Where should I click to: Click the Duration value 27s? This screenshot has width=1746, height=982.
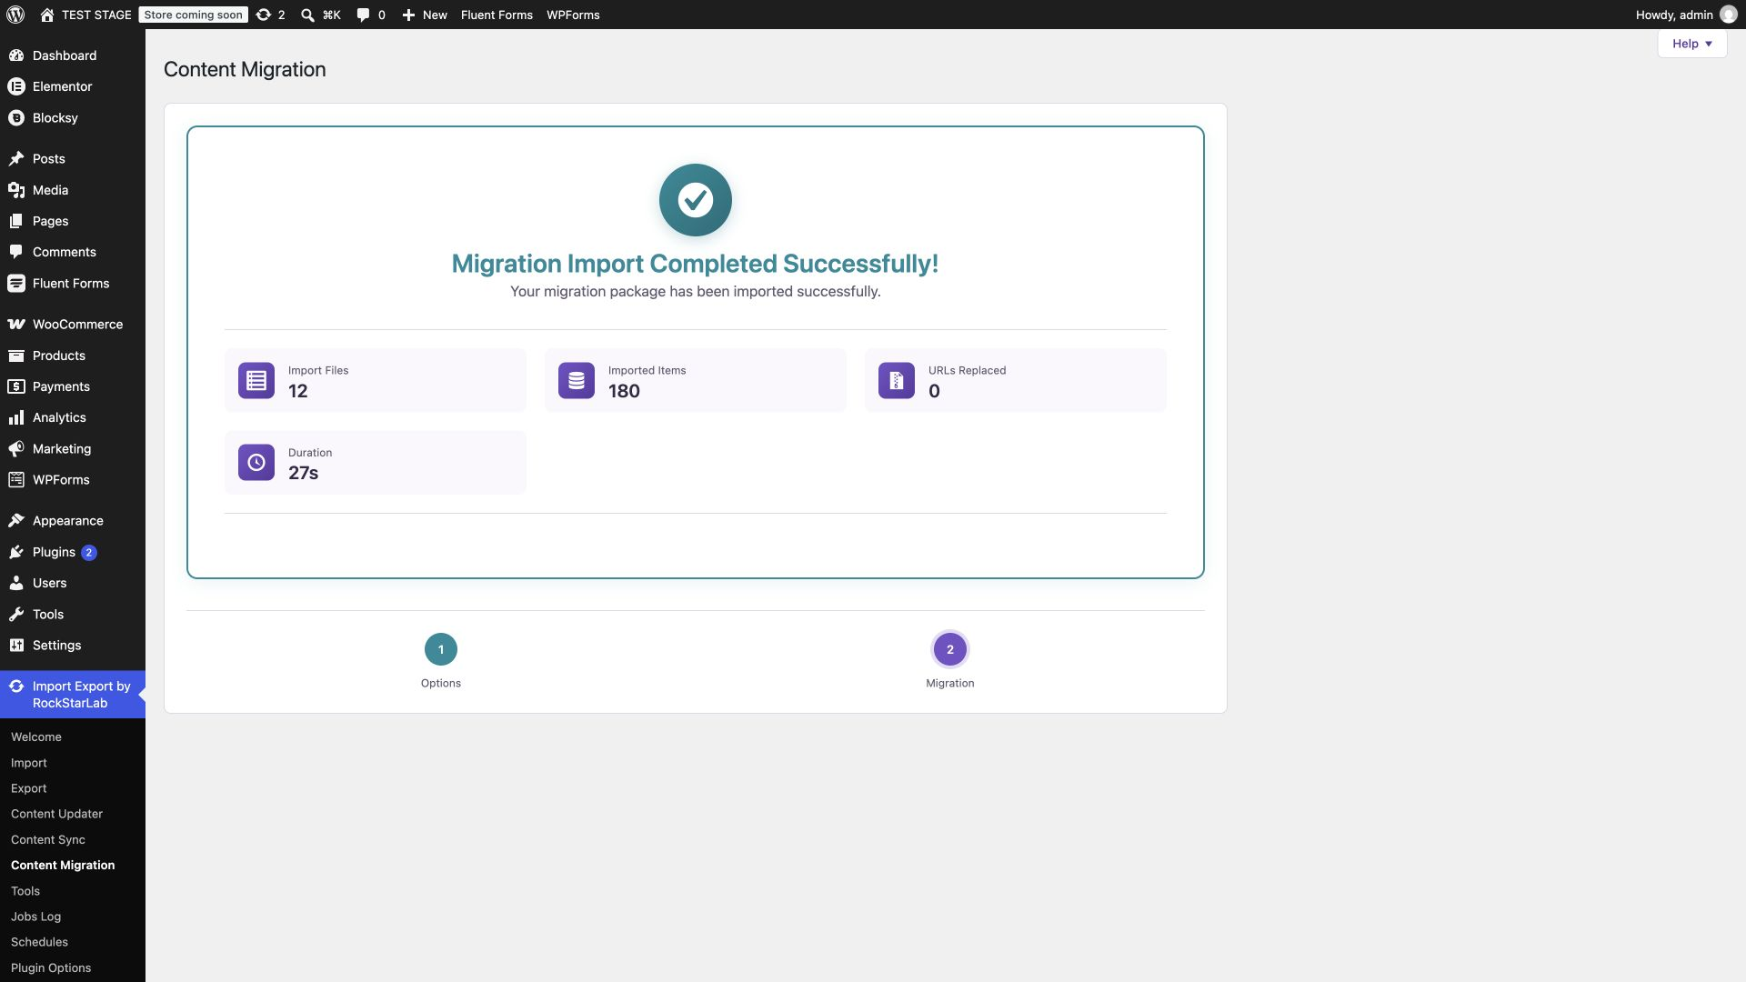pyautogui.click(x=303, y=473)
